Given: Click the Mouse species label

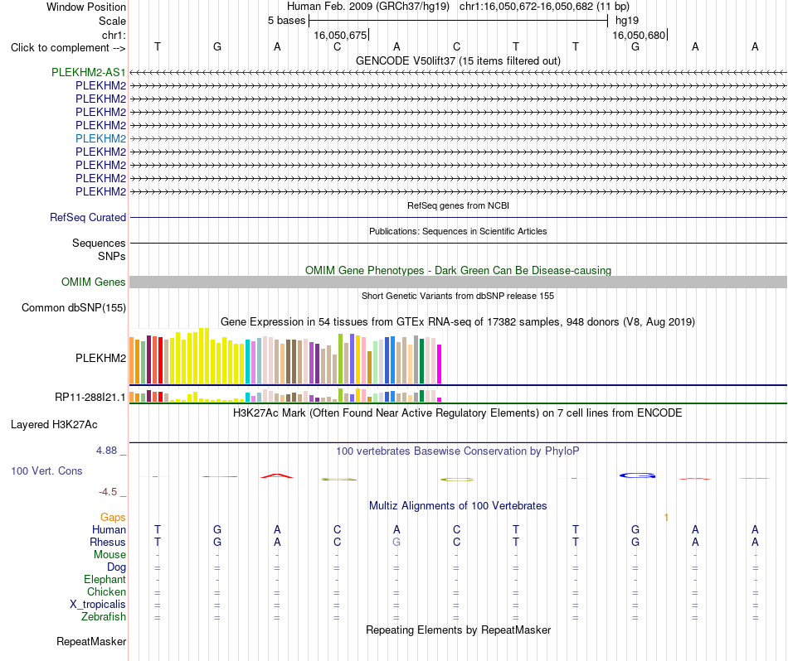Looking at the screenshot, I should click(109, 555).
